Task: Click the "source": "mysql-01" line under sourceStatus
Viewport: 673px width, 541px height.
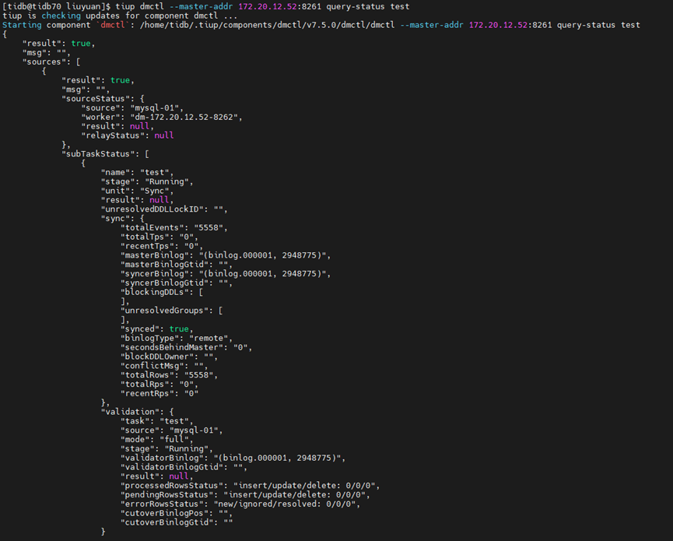Action: coord(132,107)
